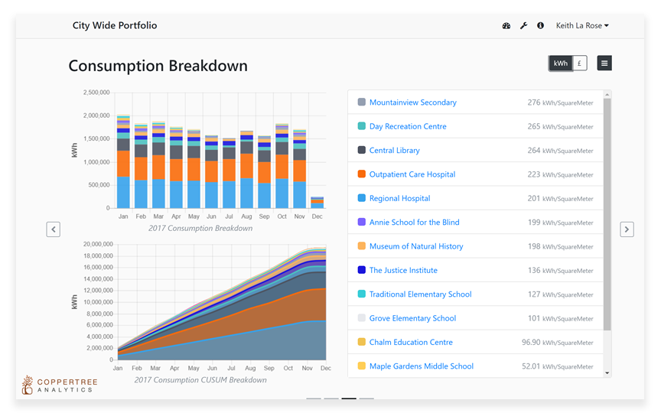
Task: Open The Justice Institute link
Action: 403,270
